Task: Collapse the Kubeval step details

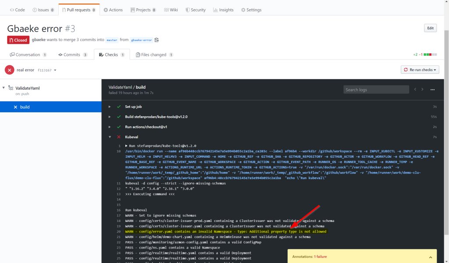Action: [x=109, y=137]
